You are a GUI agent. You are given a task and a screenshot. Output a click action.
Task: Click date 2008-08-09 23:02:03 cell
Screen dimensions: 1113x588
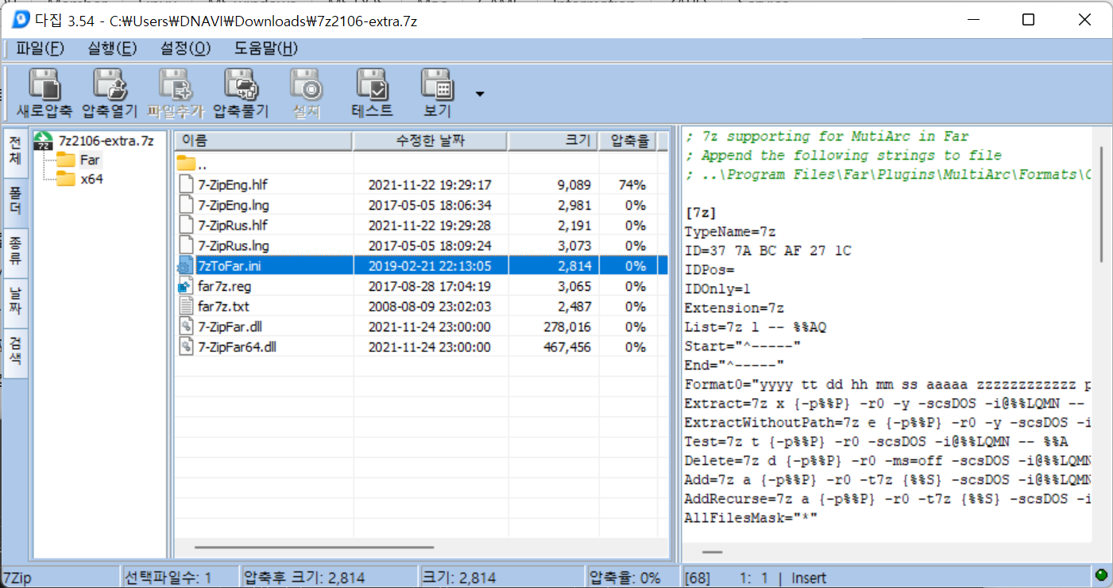click(x=429, y=307)
